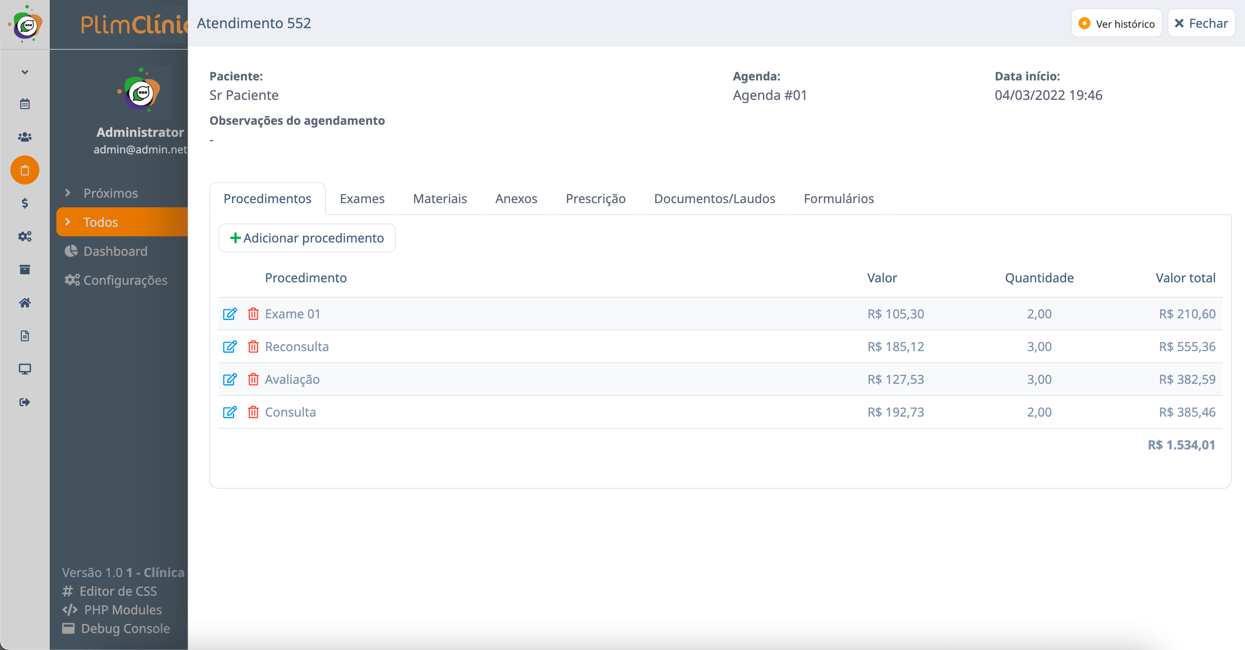Click the Fechar button
The width and height of the screenshot is (1245, 650).
[x=1201, y=23]
